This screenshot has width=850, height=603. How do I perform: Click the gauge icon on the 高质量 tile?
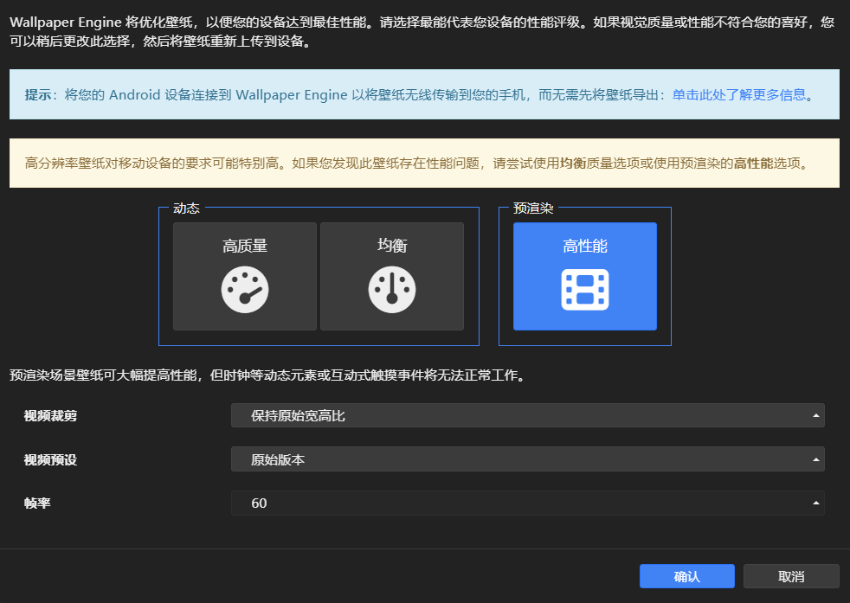(245, 290)
